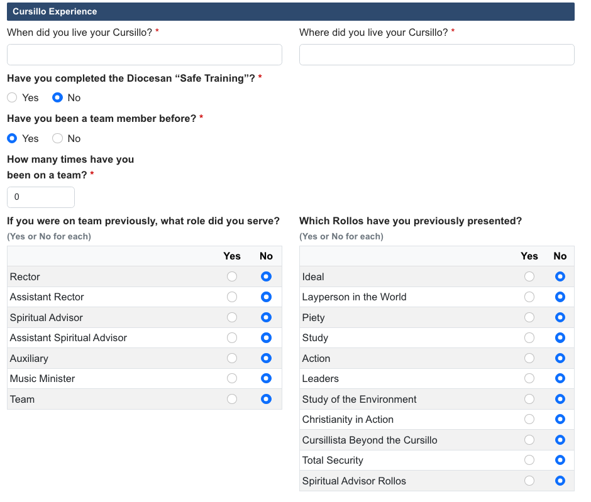This screenshot has height=502, width=591.
Task: Mark No for Auxiliary role
Action: click(x=266, y=357)
